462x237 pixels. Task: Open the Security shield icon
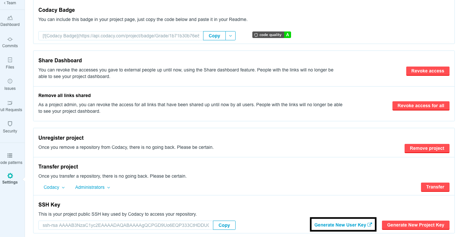(x=10, y=124)
